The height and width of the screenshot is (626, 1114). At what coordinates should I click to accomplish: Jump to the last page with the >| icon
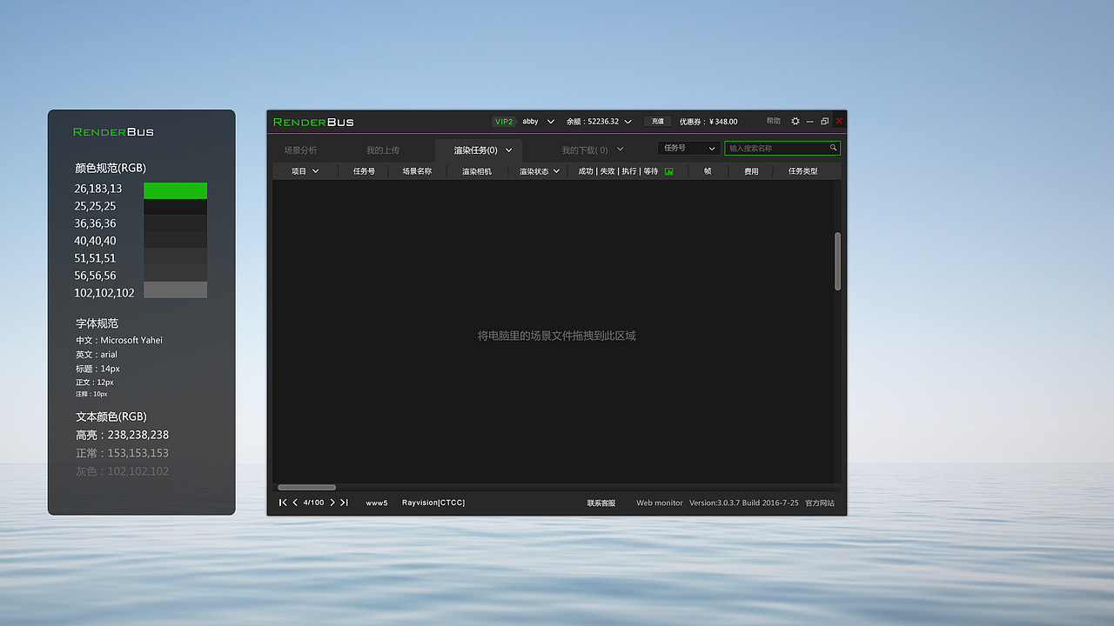coord(343,503)
